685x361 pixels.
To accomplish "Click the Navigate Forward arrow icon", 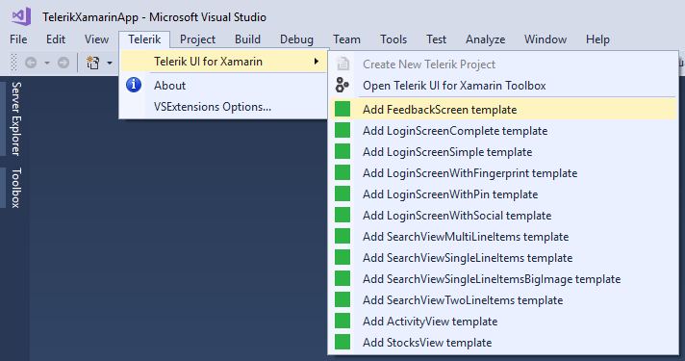I will pyautogui.click(x=63, y=63).
